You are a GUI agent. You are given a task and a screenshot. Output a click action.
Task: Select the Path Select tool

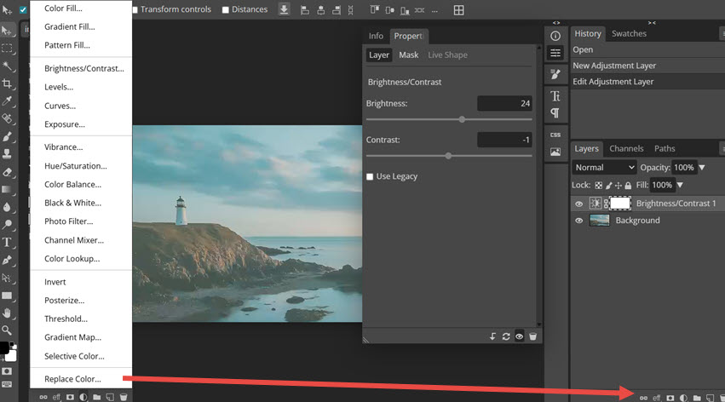[7, 278]
